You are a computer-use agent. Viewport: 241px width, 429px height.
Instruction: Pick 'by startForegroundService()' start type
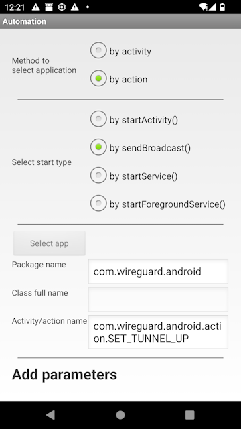[x=158, y=204]
